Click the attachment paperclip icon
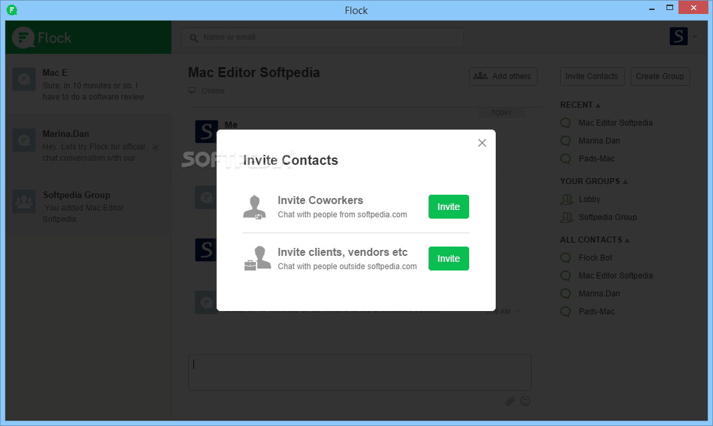This screenshot has width=713, height=426. coord(510,401)
